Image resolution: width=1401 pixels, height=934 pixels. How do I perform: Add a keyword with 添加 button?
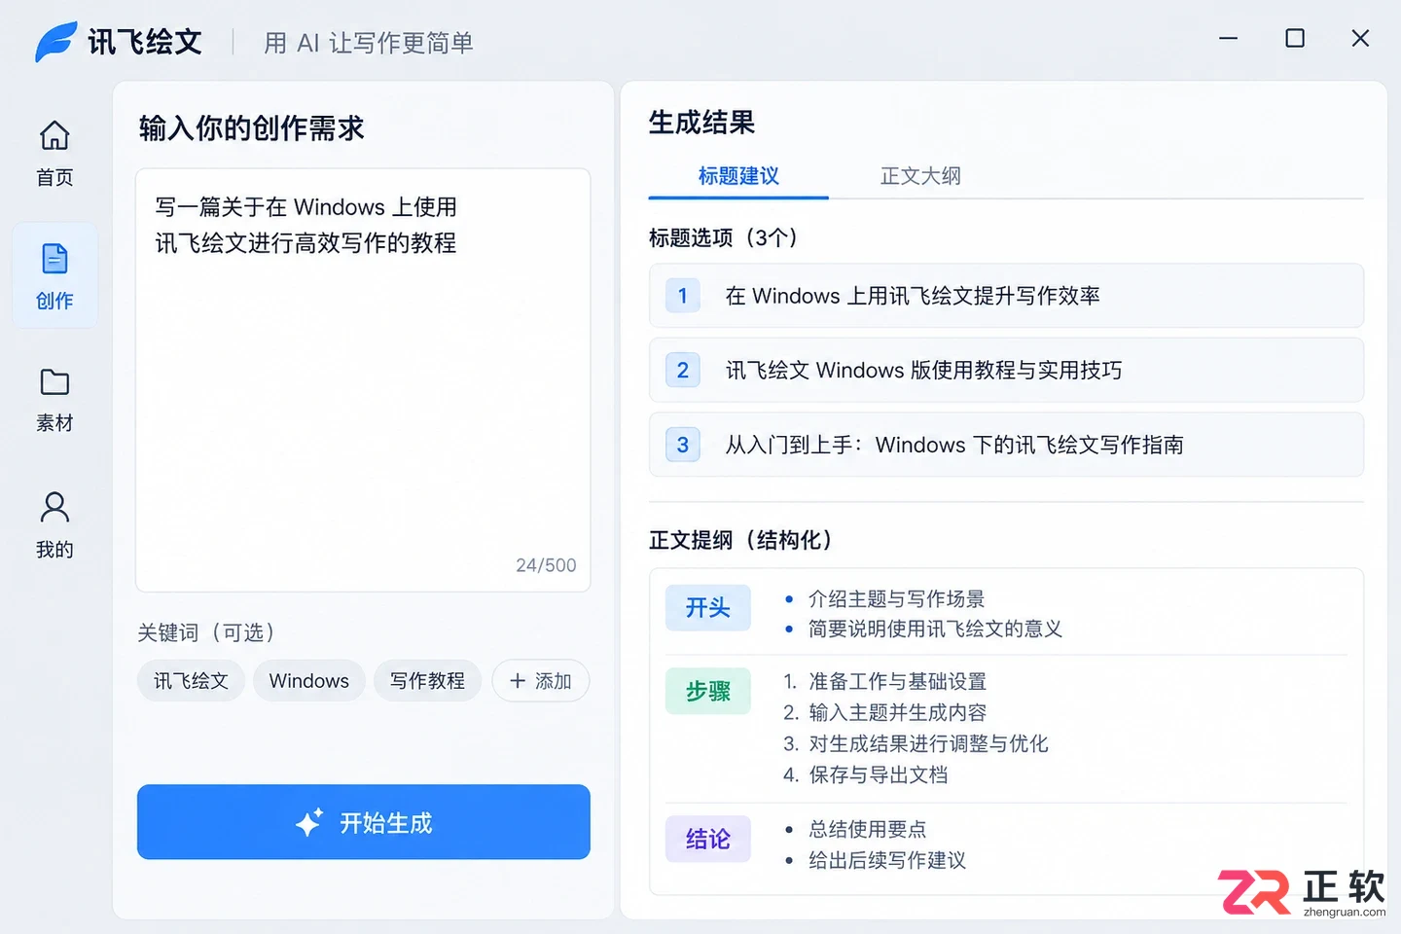point(540,681)
